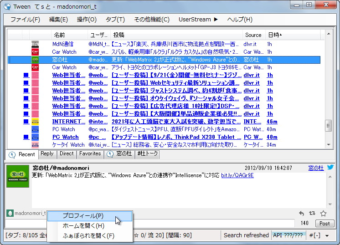This screenshot has width=340, height=245.
Task: Sort by the 日時 column header
Action: coord(293,35)
